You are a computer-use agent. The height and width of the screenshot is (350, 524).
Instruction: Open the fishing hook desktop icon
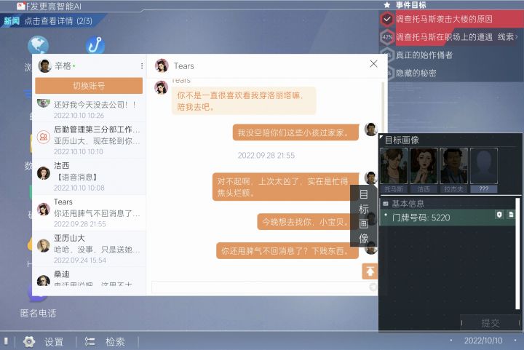click(x=95, y=45)
